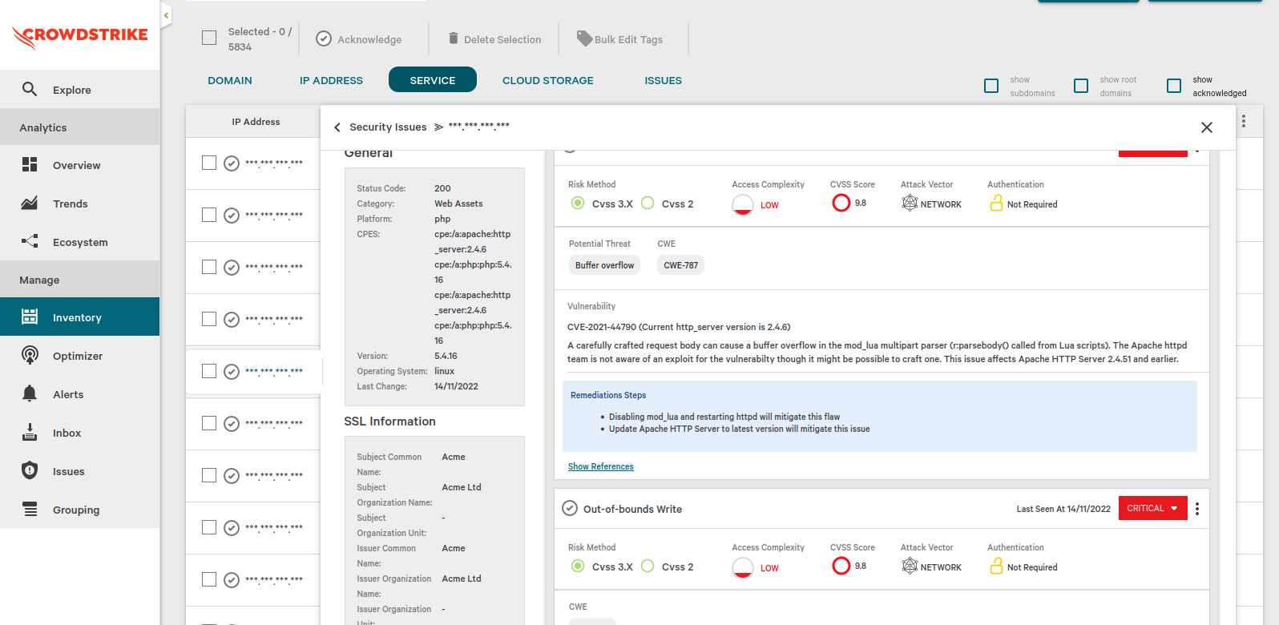1279x625 pixels.
Task: Collapse the sidebar using the chevron
Action: 166,15
